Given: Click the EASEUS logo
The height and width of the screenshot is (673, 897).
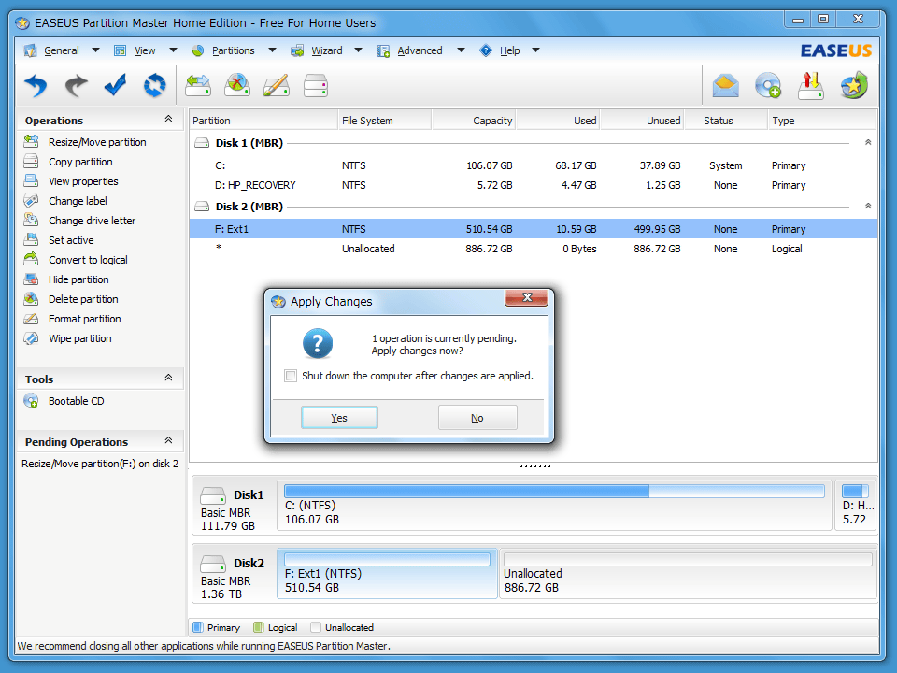Looking at the screenshot, I should [835, 50].
